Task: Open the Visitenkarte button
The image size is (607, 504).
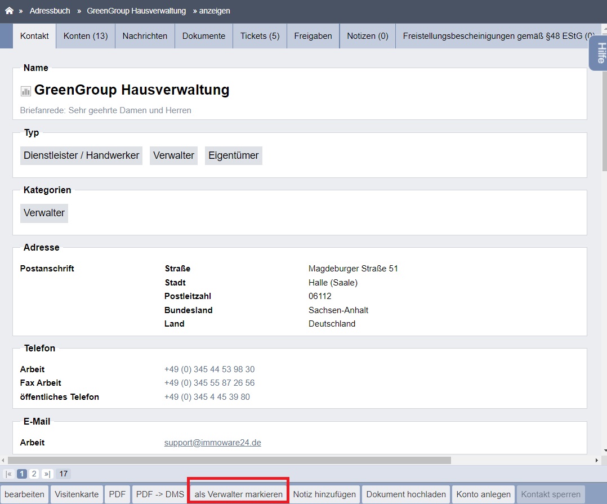Action: point(77,494)
